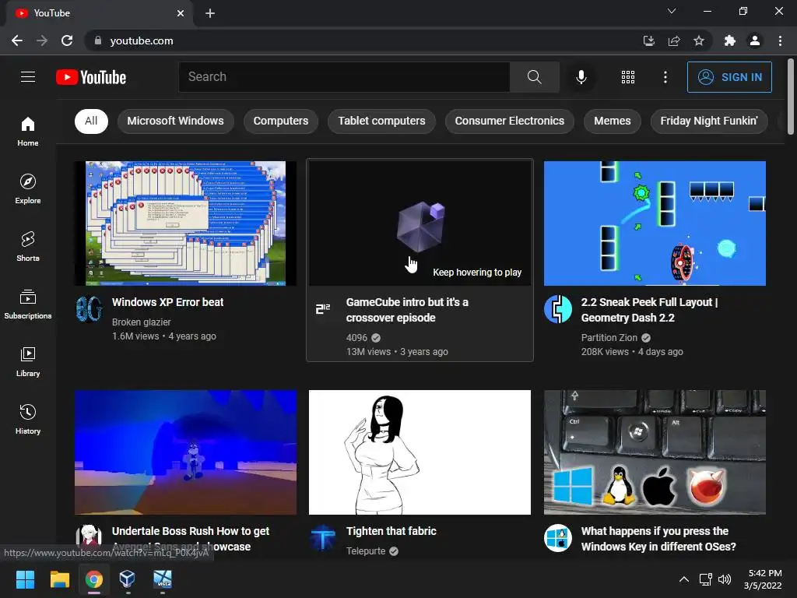Open volume control in system tray
797x598 pixels.
click(725, 579)
